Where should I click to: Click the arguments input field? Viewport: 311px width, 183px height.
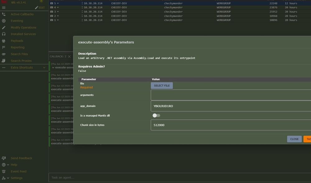click(231, 95)
